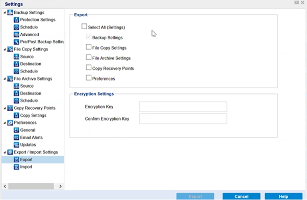Click the Confirm Encryption Key field
The height and width of the screenshot is (200, 307).
[183, 119]
